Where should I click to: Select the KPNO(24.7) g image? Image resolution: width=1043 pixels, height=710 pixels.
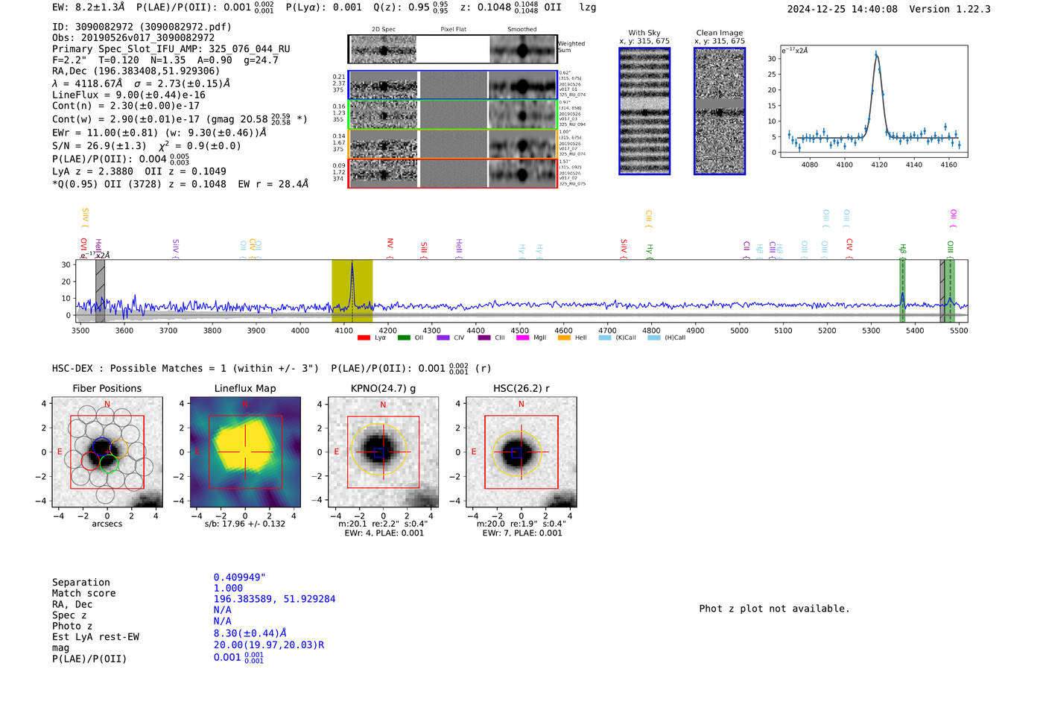click(383, 452)
